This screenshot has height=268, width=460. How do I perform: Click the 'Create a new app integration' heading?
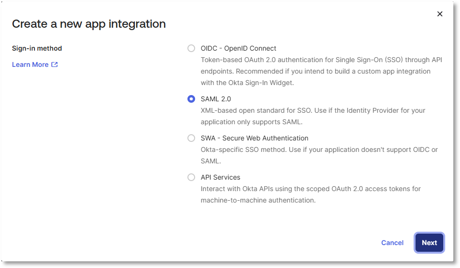(x=89, y=23)
